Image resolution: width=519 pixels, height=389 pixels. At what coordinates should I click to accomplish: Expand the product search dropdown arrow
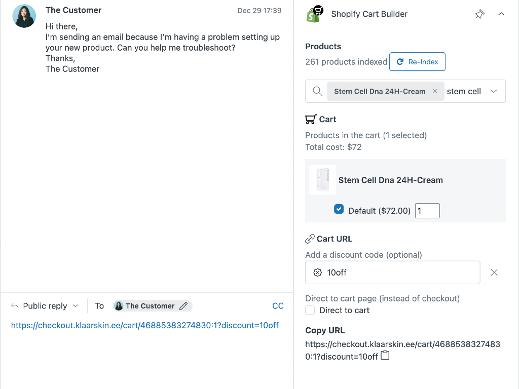coord(494,92)
